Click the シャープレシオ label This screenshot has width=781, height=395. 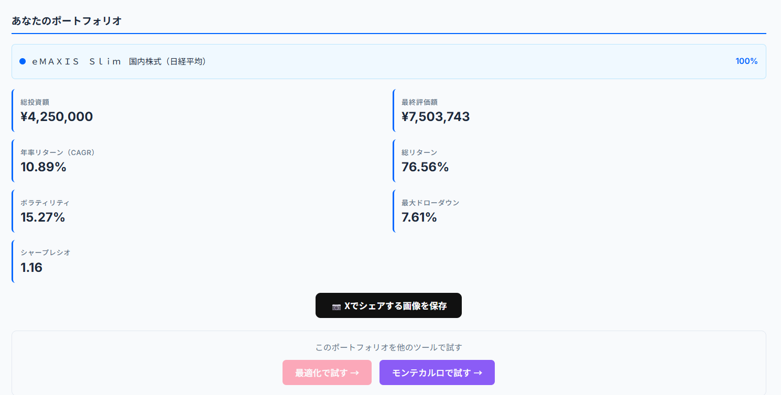[x=45, y=253]
